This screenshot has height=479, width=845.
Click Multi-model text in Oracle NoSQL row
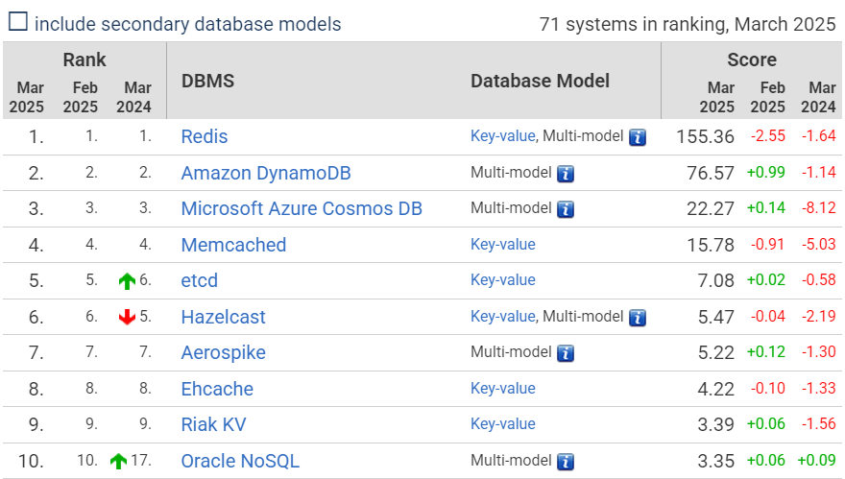point(511,460)
